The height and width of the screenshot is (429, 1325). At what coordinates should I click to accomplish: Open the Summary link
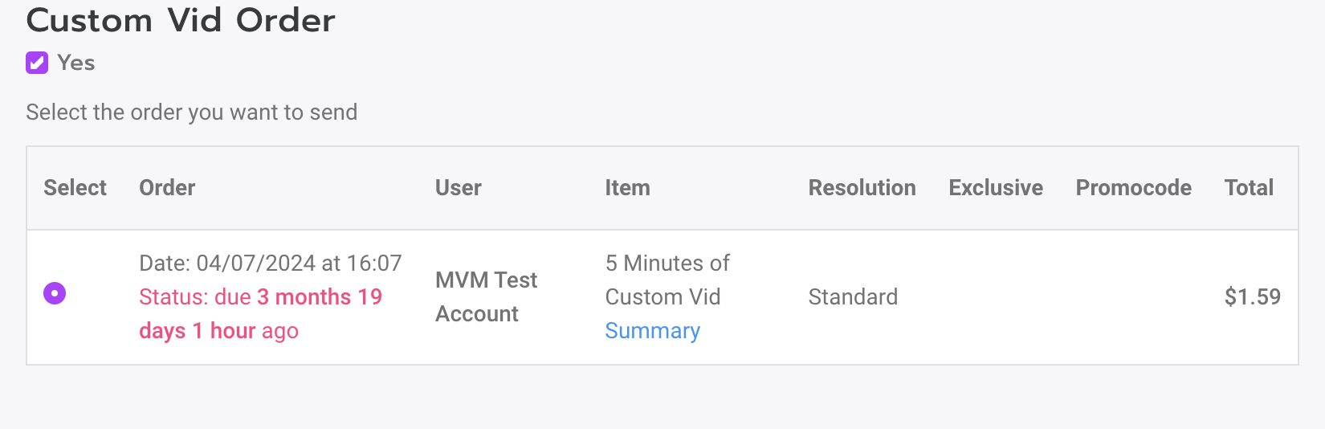coord(652,330)
